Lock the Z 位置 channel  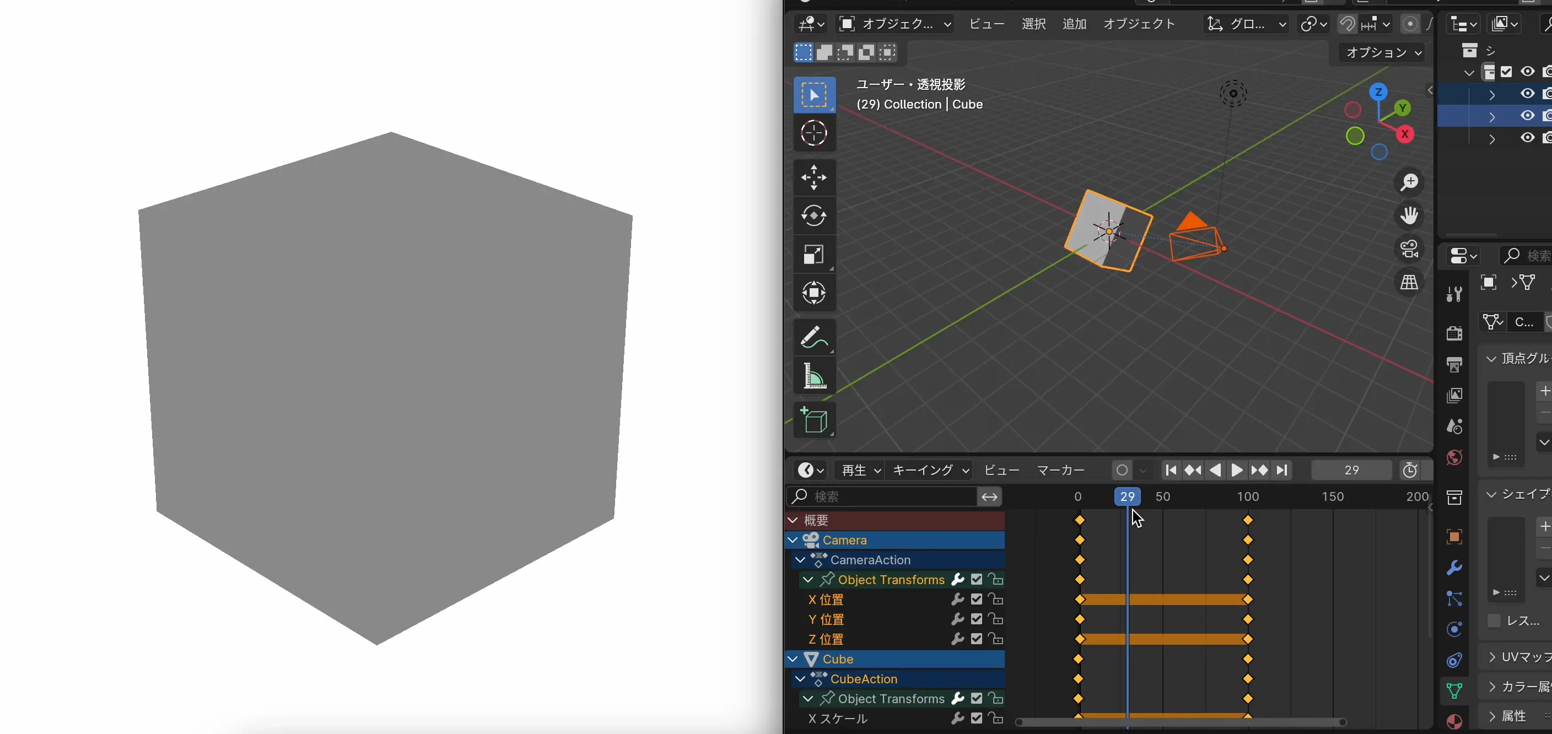[996, 639]
